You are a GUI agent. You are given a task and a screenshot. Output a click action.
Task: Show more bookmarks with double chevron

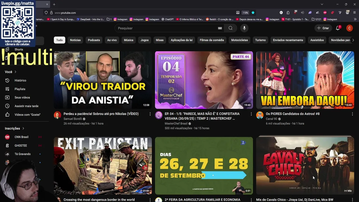[x=355, y=19]
